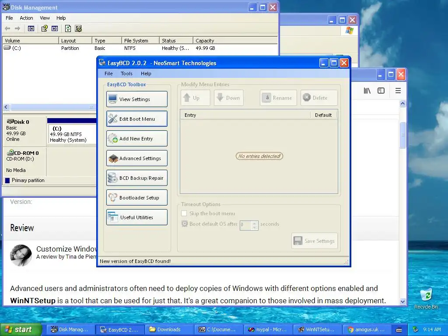Viewport: 448px width, 336px height.
Task: Open Disk Management Action menu
Action: [x=26, y=18]
